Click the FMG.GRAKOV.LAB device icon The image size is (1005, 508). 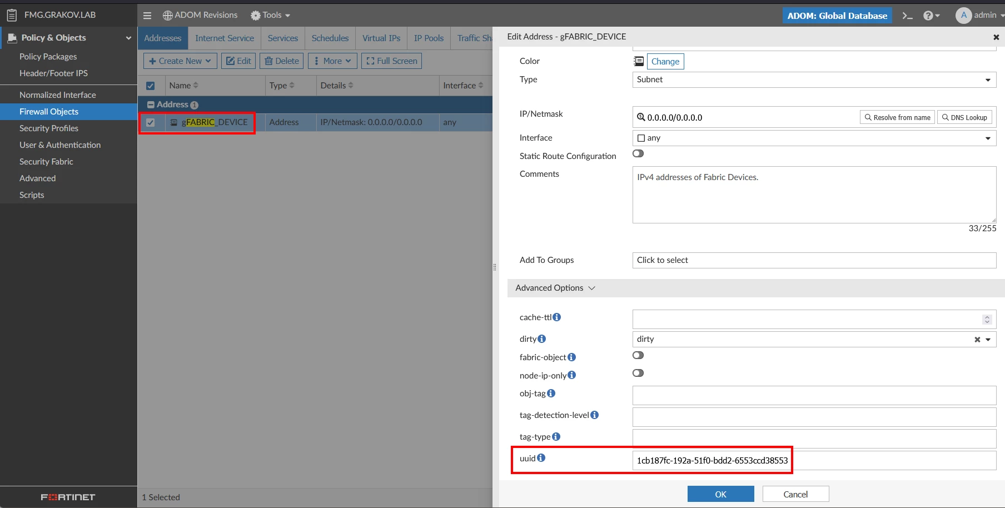[x=12, y=15]
